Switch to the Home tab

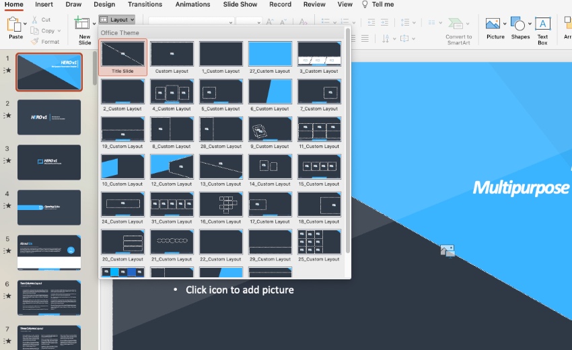pos(14,5)
